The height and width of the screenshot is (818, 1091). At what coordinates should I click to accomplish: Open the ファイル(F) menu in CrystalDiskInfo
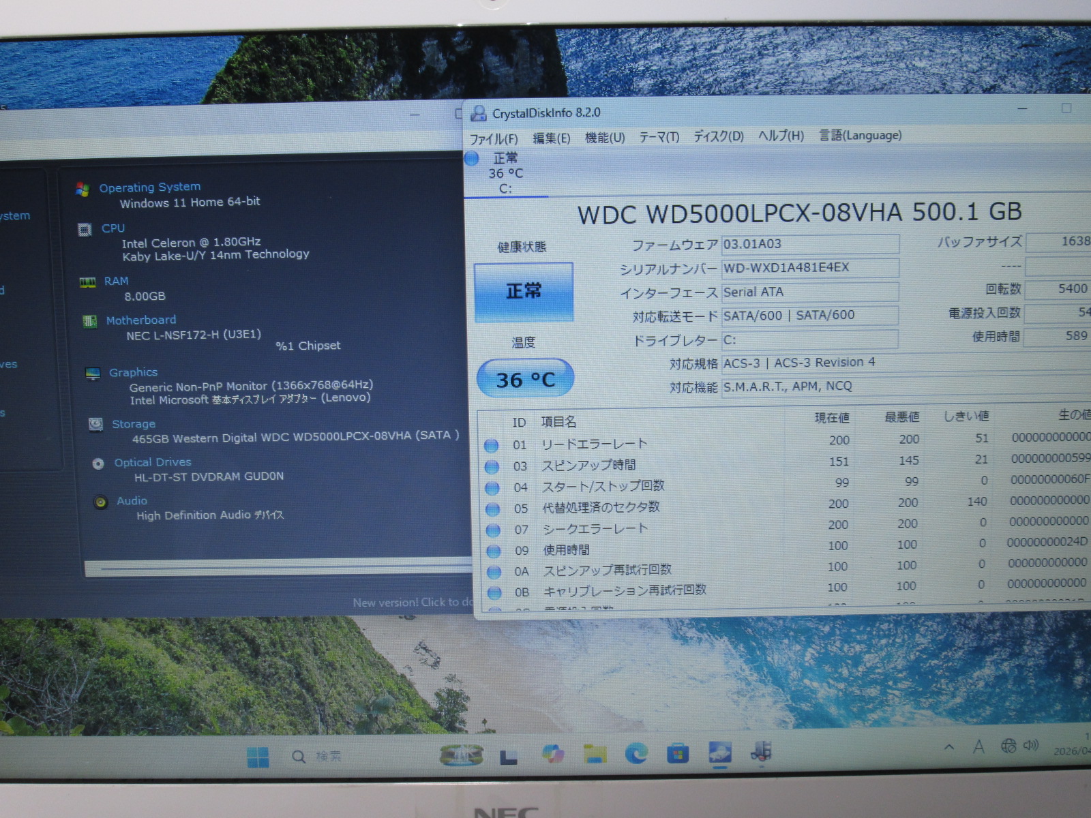click(493, 139)
